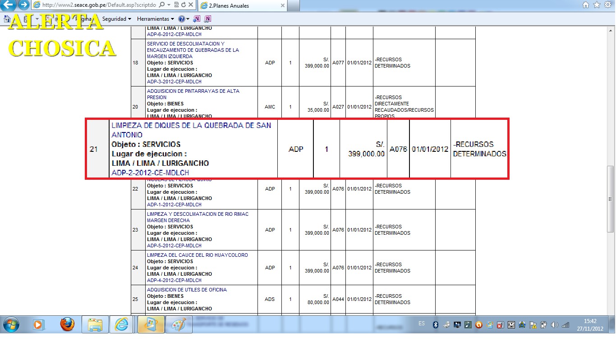Click the A027 code cell
This screenshot has height=346, width=616.
(x=338, y=107)
